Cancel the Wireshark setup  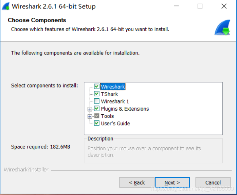point(213,183)
